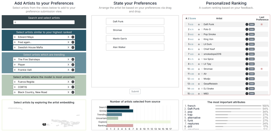
Task: Add Fred again.. via its plus icon
Action: tap(15, 42)
